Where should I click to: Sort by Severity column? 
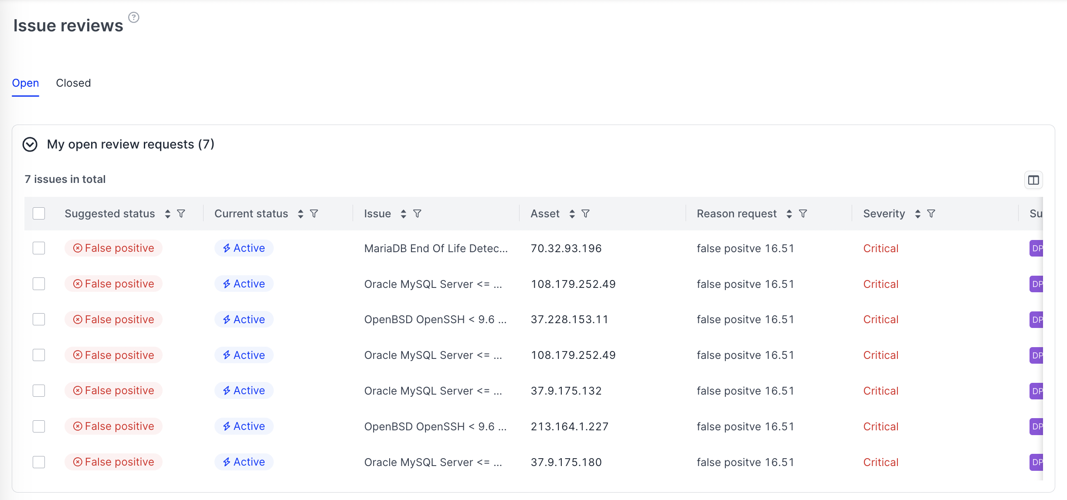click(917, 214)
